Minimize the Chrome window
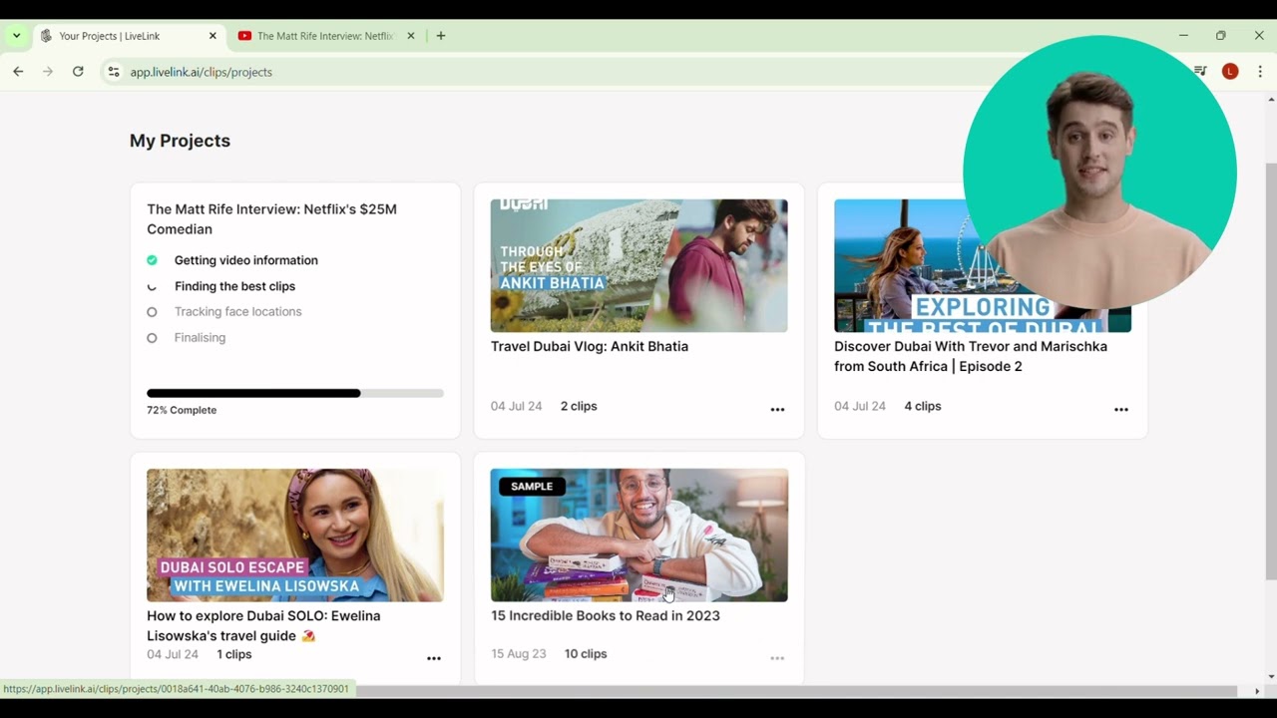Viewport: 1277px width, 718px height. (x=1183, y=36)
